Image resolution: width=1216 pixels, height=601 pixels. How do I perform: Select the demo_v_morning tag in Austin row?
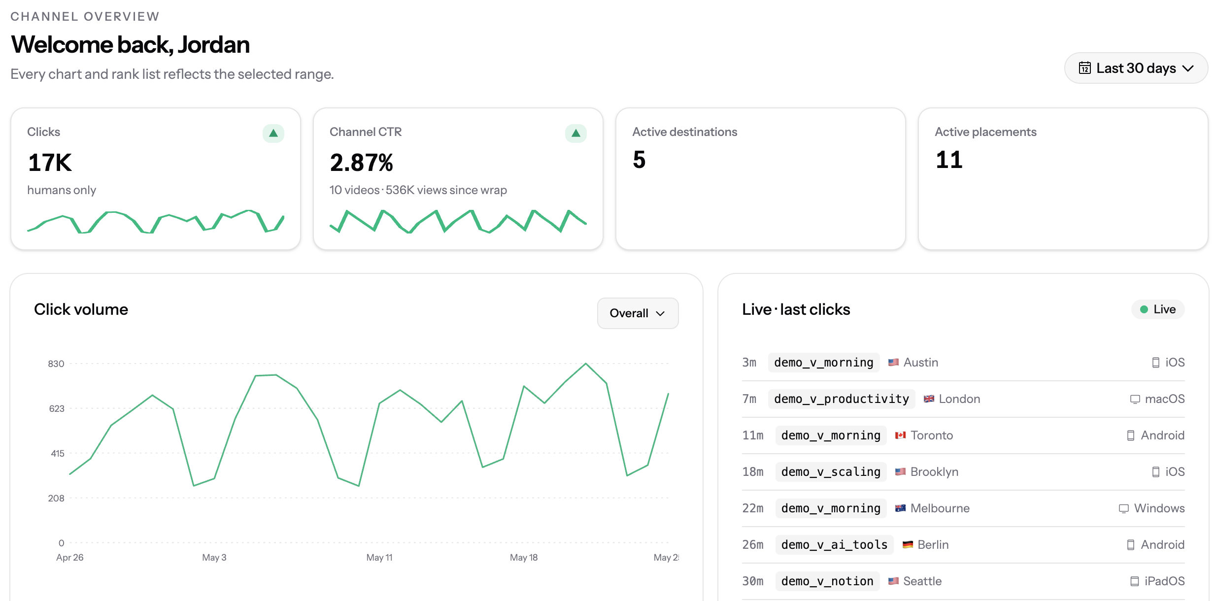coord(824,363)
